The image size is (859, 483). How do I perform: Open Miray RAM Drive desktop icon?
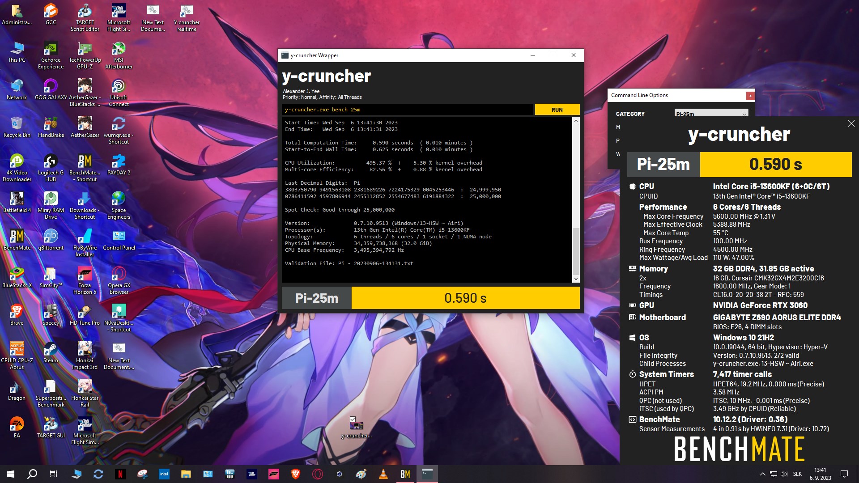[51, 206]
